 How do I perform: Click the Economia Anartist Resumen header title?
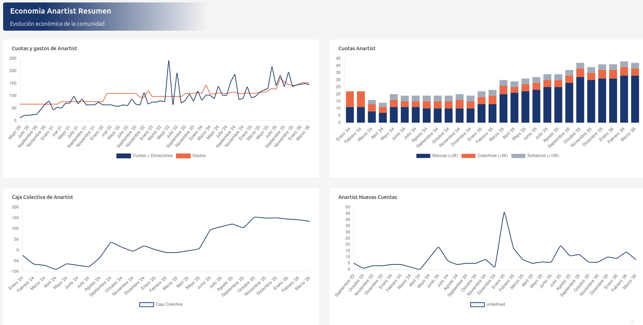click(61, 11)
